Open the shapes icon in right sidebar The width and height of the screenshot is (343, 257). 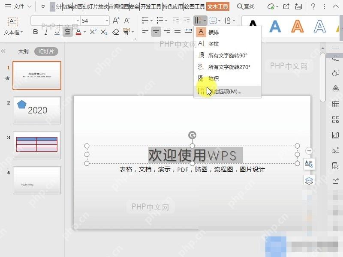pos(336,73)
